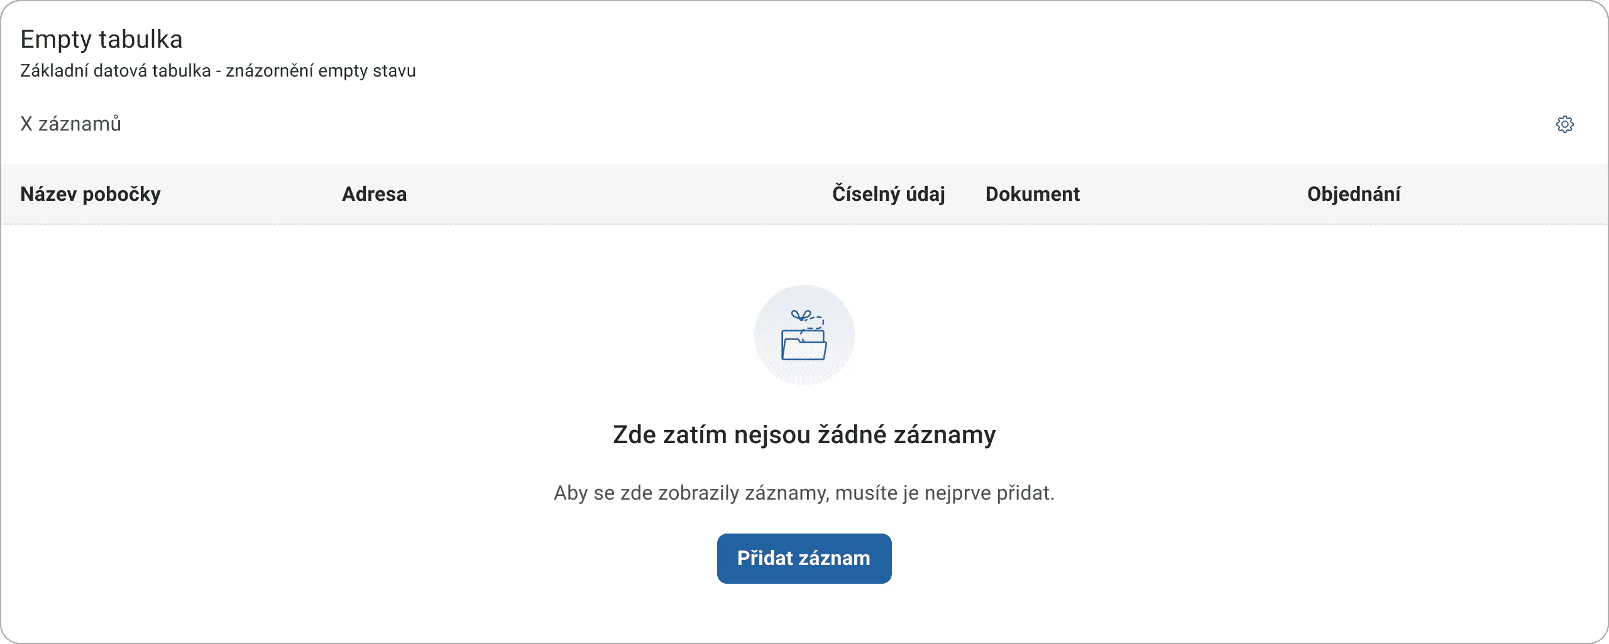
Task: Click 'Zde zatím nejsou žádné záznamy' heading
Action: click(804, 435)
